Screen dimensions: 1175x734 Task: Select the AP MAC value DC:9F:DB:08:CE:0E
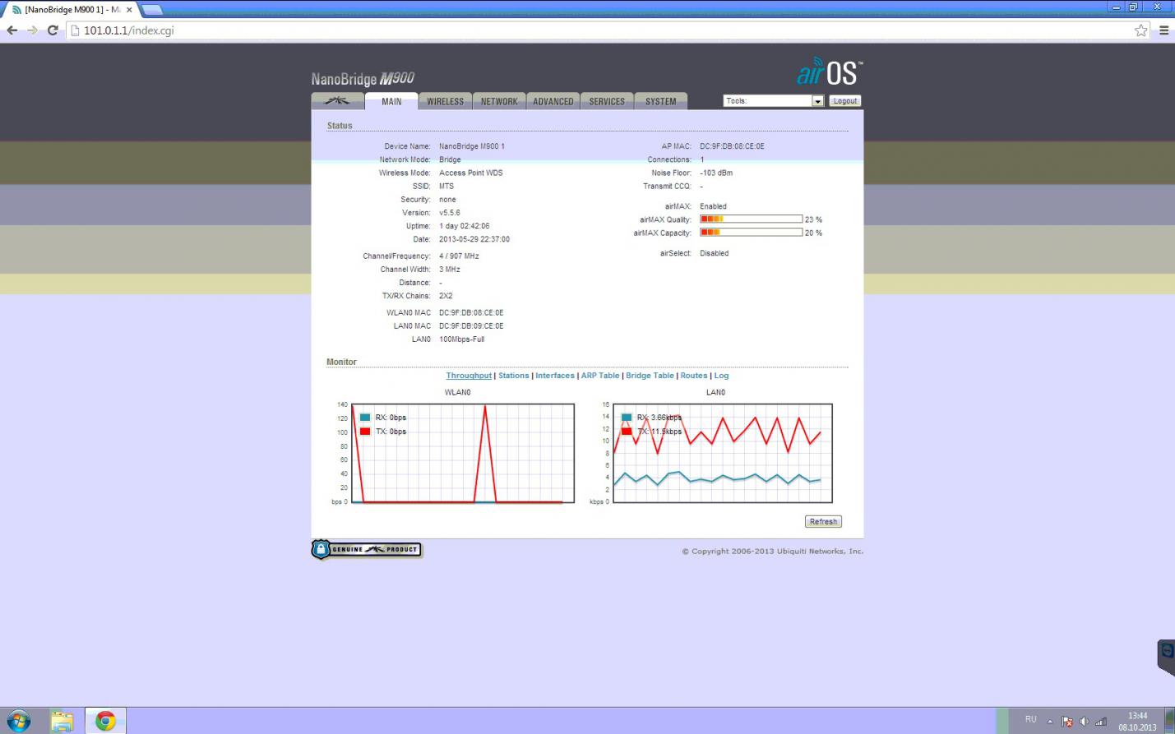point(732,146)
